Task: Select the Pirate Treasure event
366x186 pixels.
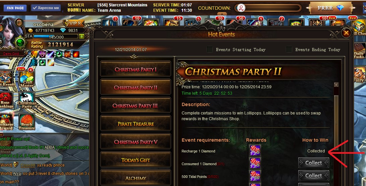Action: (135, 124)
